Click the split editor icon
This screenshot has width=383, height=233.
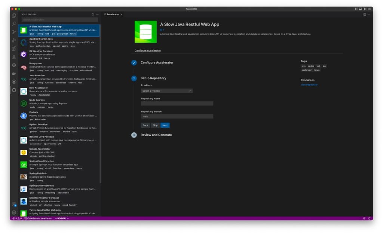click(365, 15)
